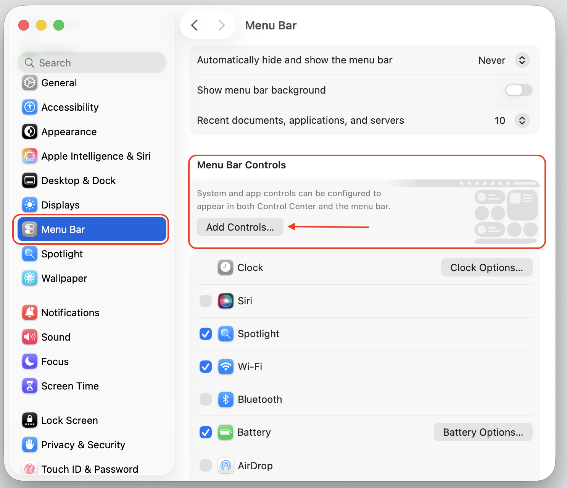
Task: Click the Screen Time hourglass icon
Action: [30, 386]
